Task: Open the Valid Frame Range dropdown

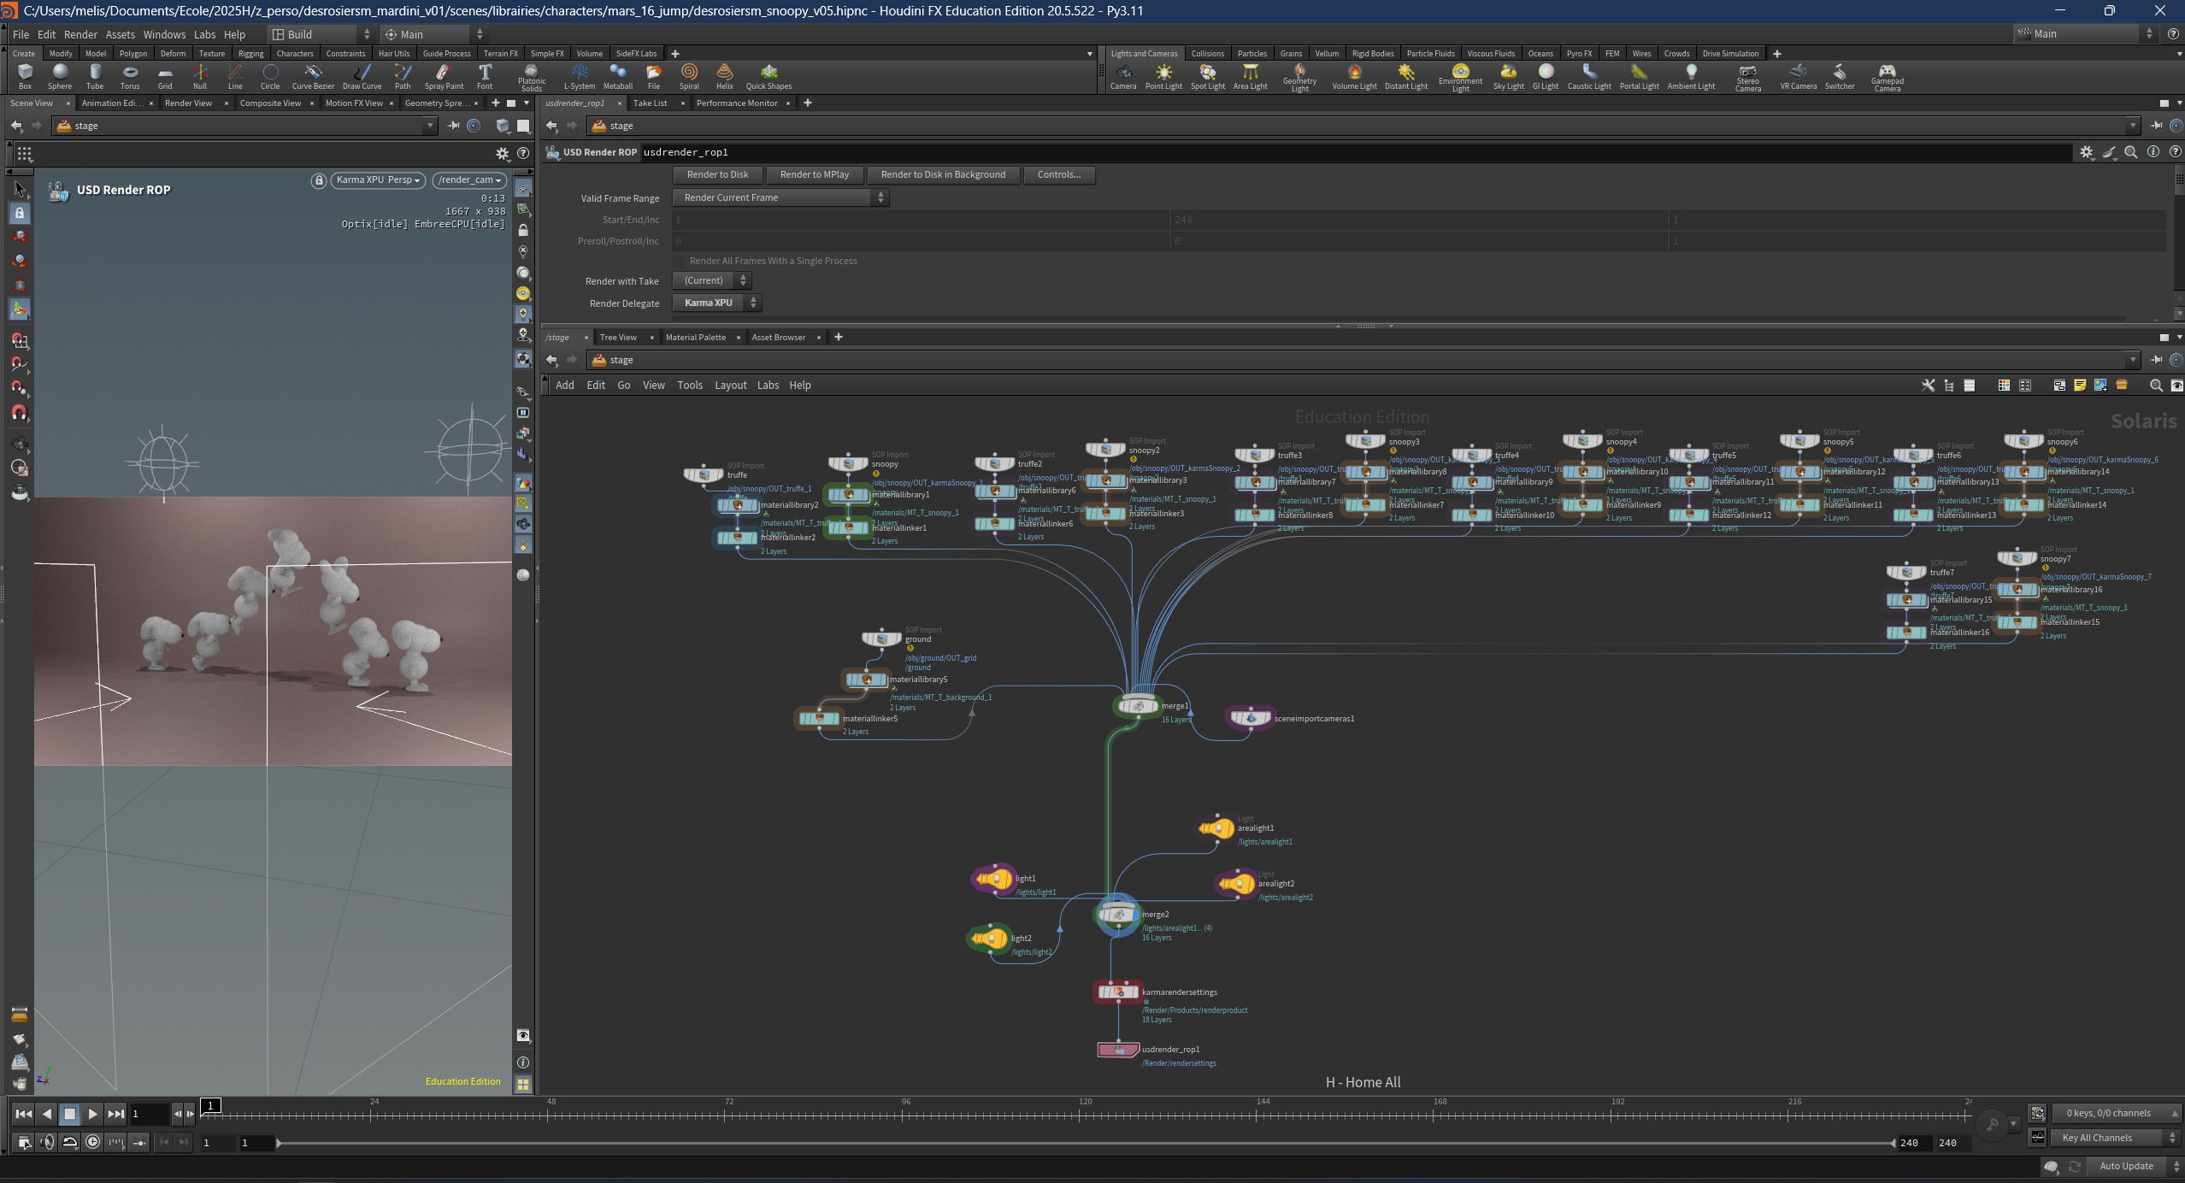Action: 781,197
